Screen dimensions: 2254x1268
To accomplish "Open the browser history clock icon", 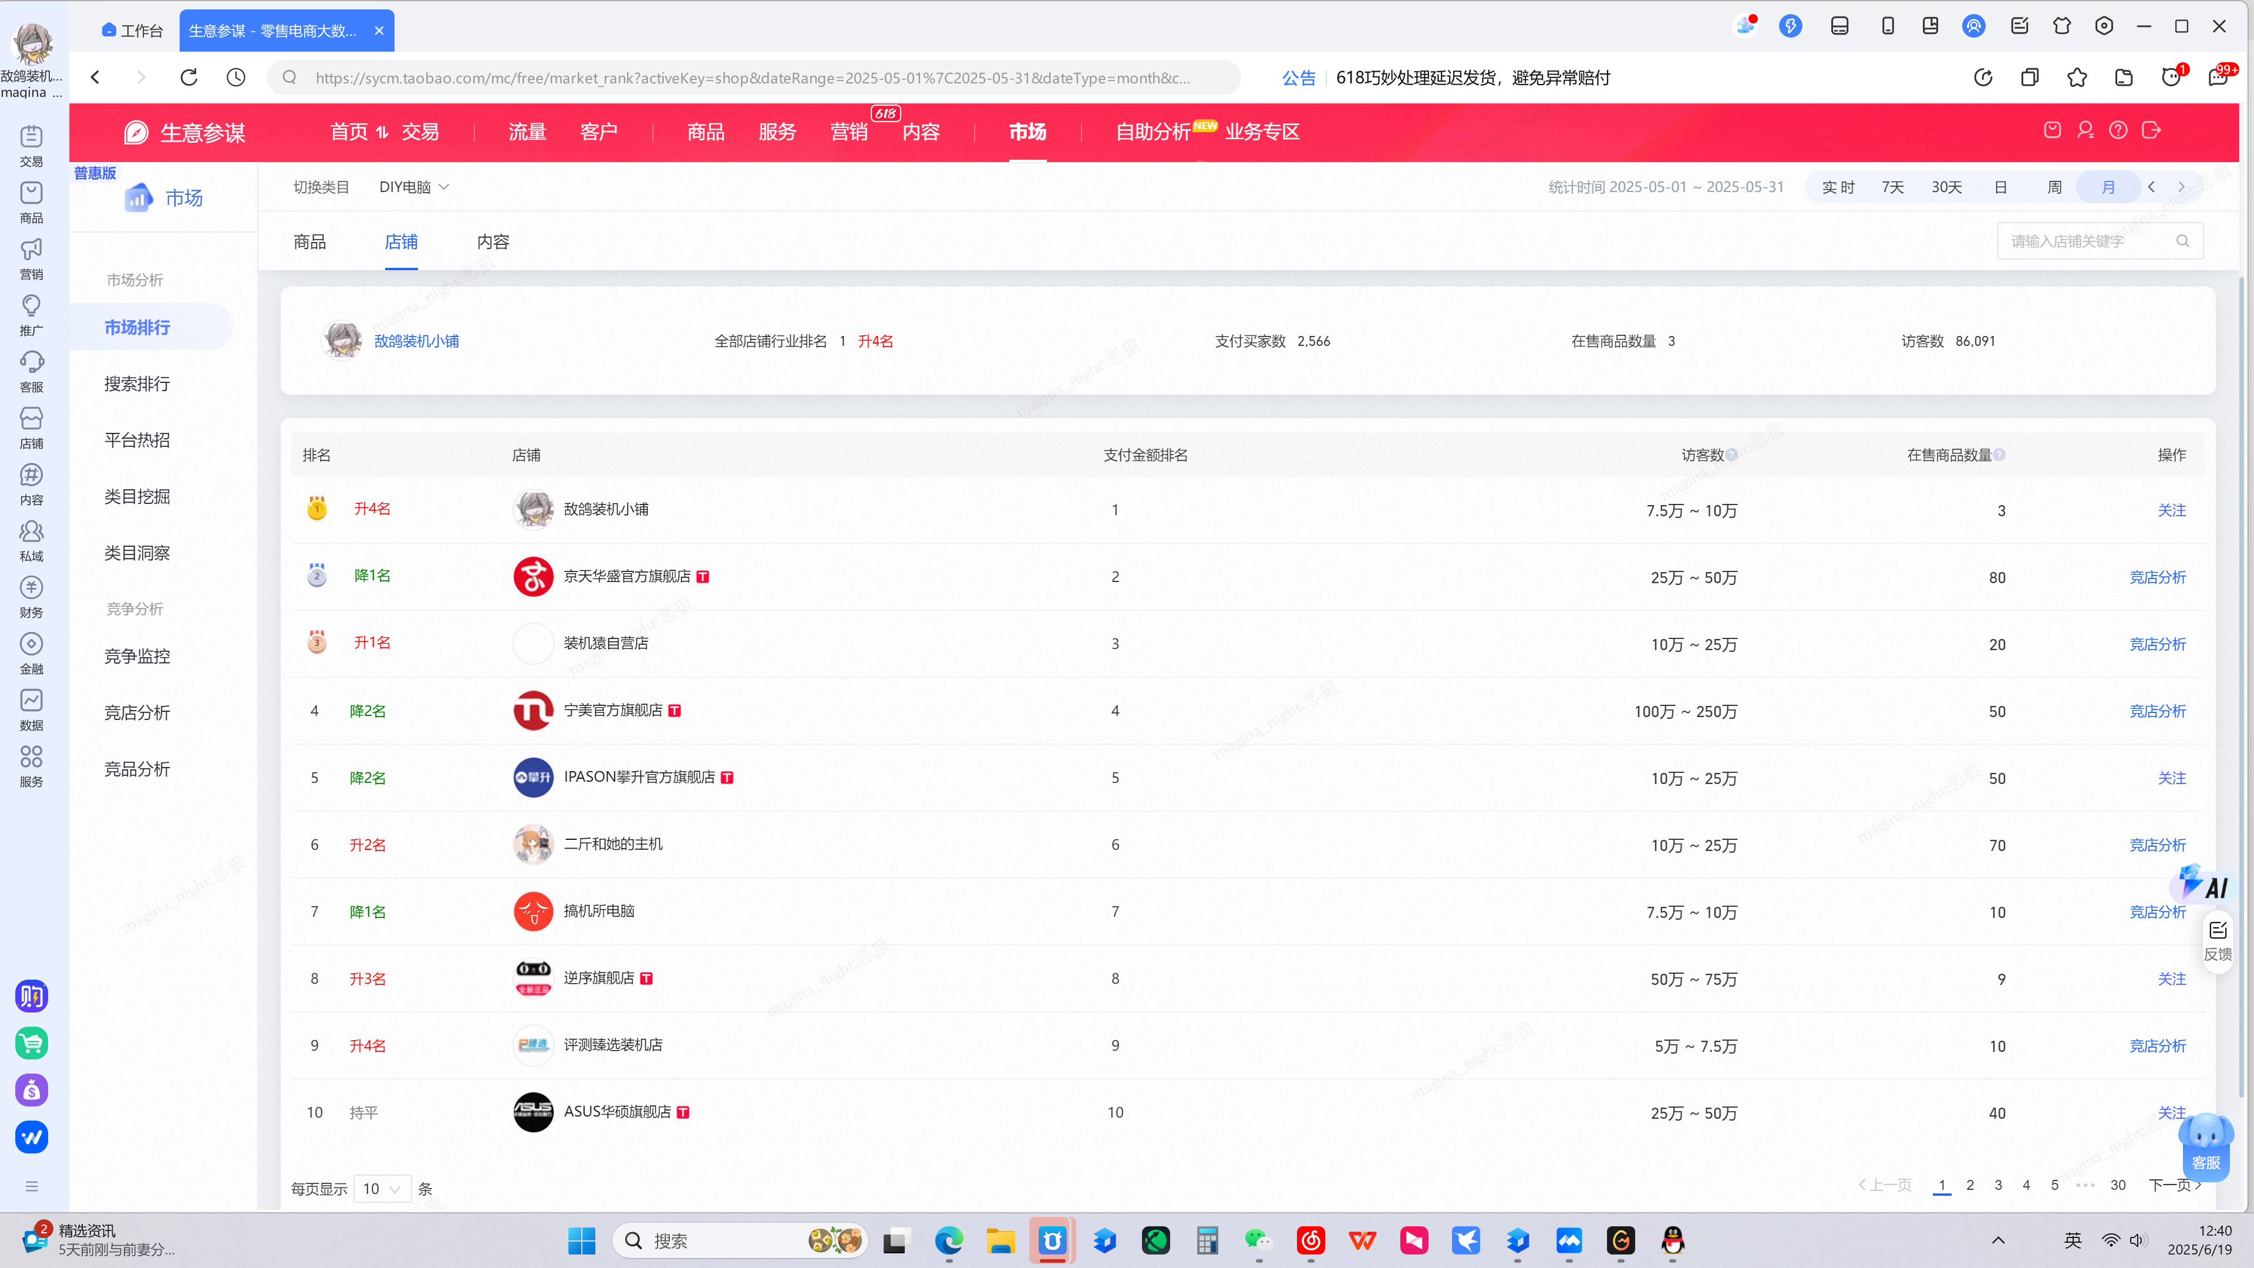I will pos(235,77).
